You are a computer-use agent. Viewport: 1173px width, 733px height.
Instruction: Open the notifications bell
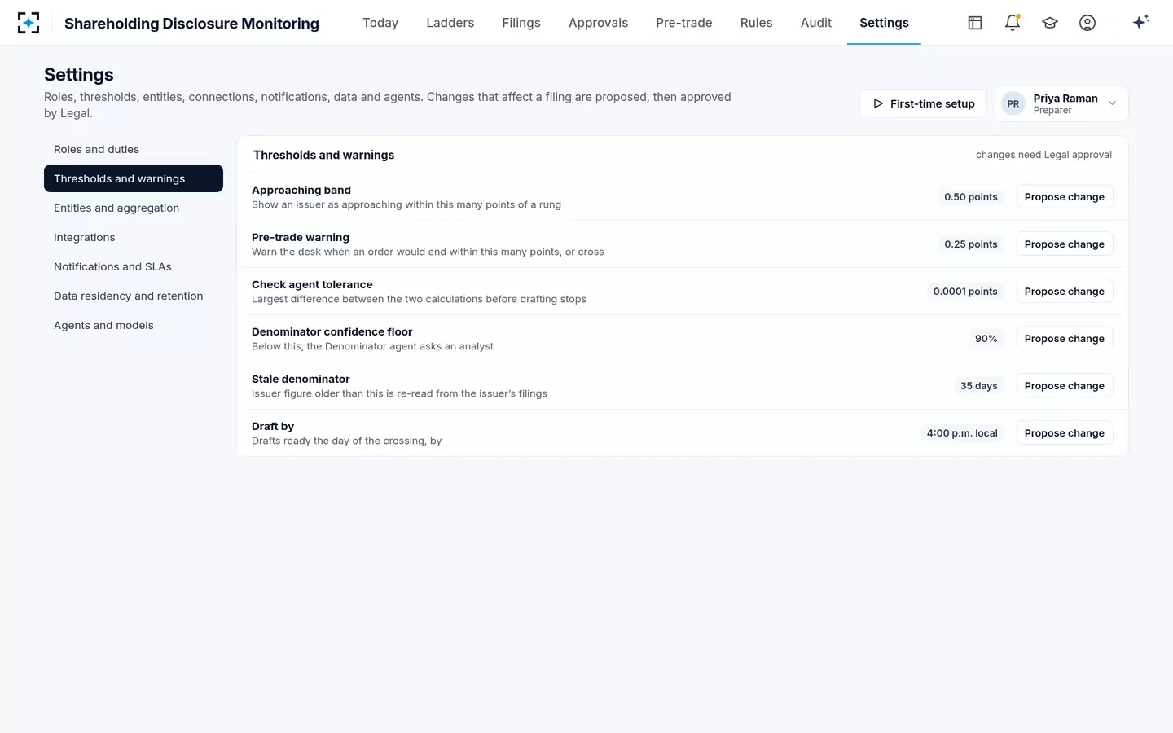point(1013,23)
